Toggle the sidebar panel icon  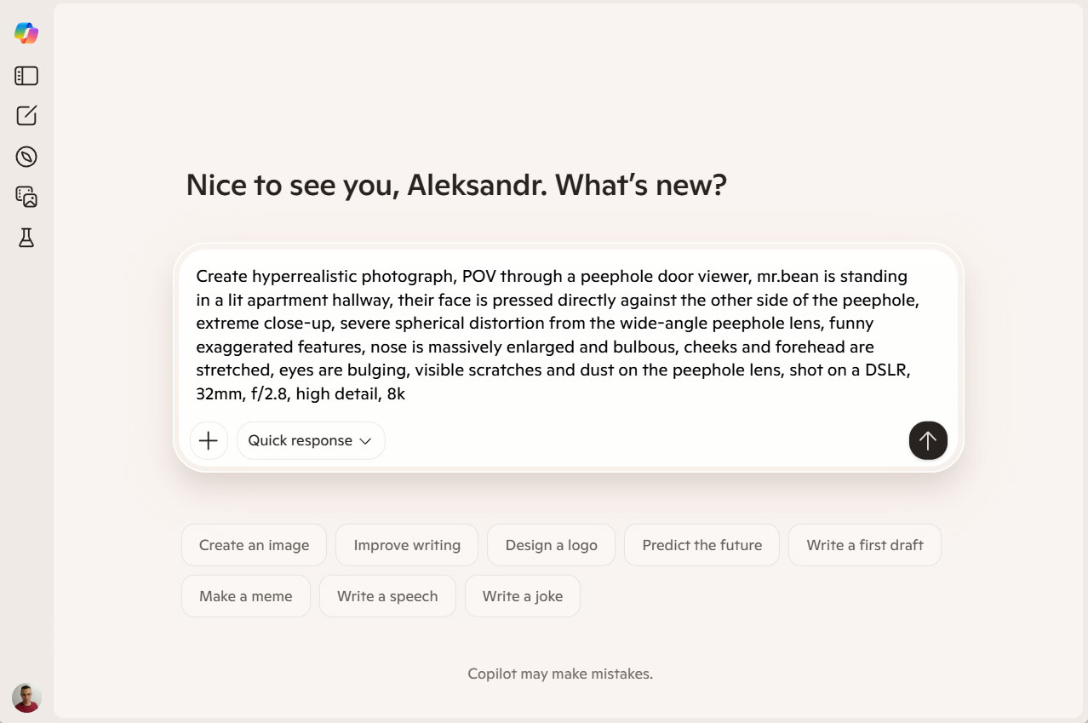point(26,76)
